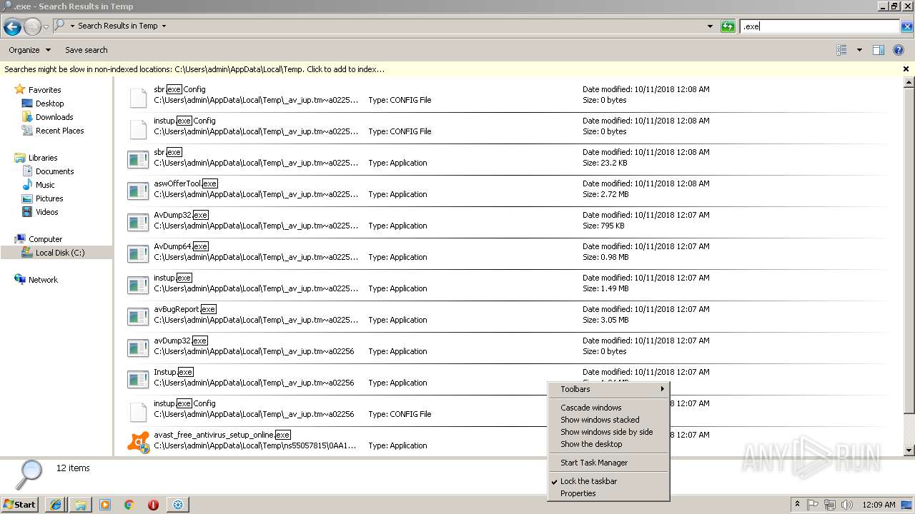Open taskbar Properties from context menu
The image size is (915, 514).
pyautogui.click(x=608, y=493)
